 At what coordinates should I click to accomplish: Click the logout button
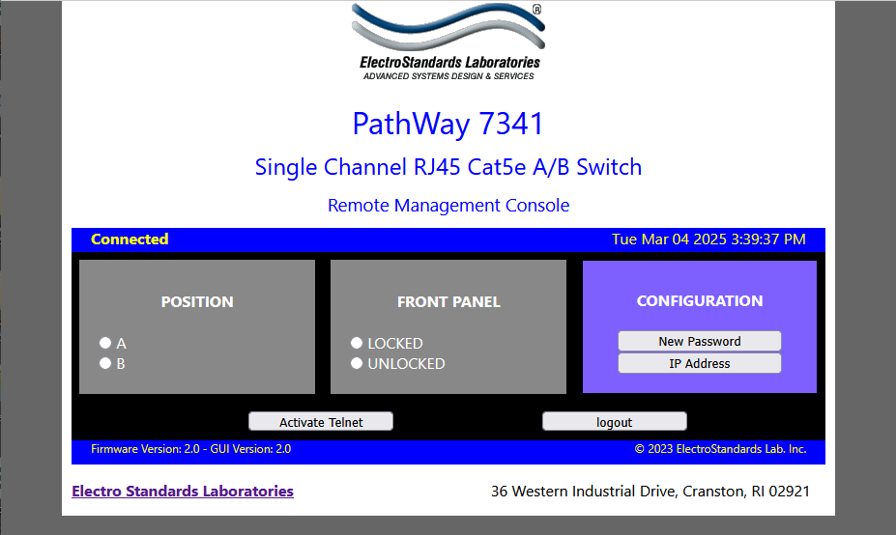615,421
